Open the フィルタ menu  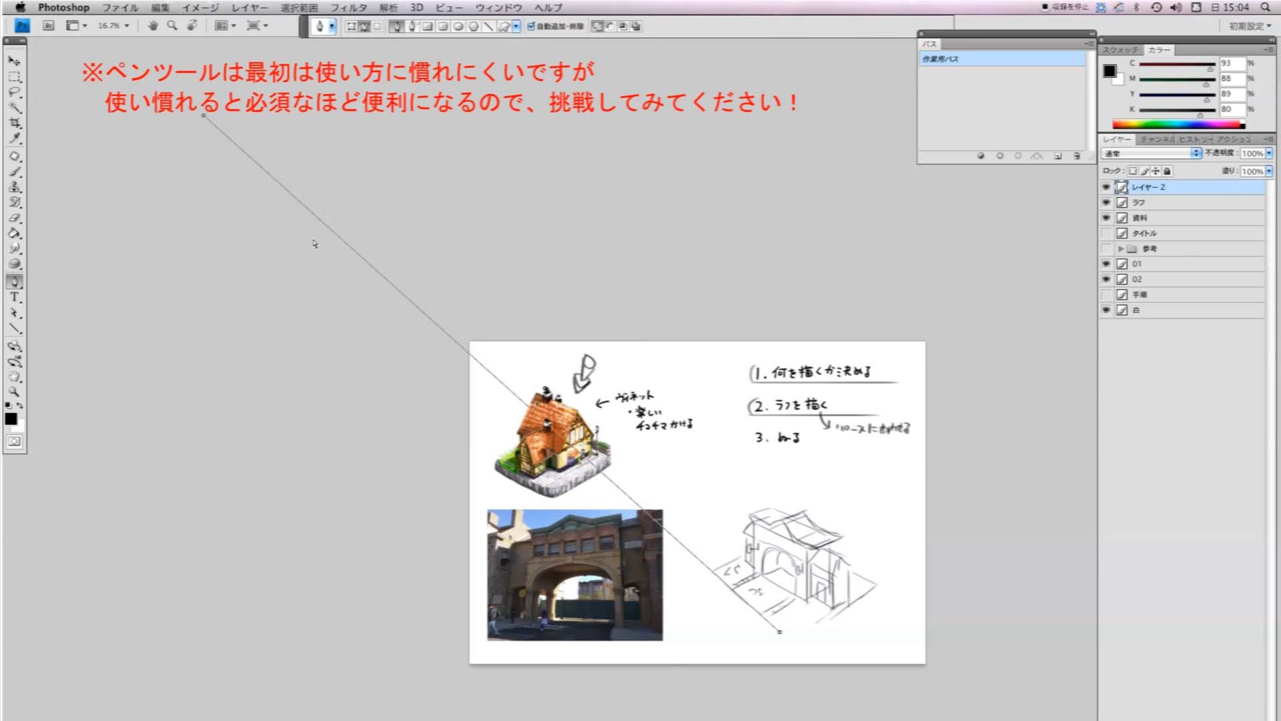(348, 7)
